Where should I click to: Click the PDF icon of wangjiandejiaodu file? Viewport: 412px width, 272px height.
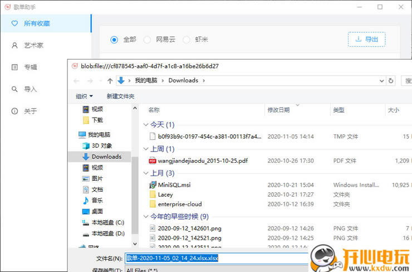[x=153, y=161]
